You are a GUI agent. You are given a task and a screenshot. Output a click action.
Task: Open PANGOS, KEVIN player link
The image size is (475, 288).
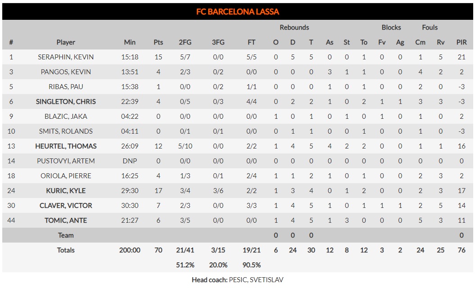[66, 72]
